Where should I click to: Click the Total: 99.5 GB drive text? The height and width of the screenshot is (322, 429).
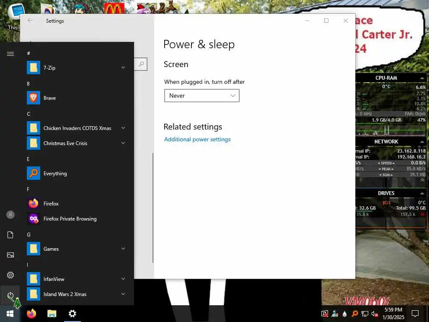411,208
